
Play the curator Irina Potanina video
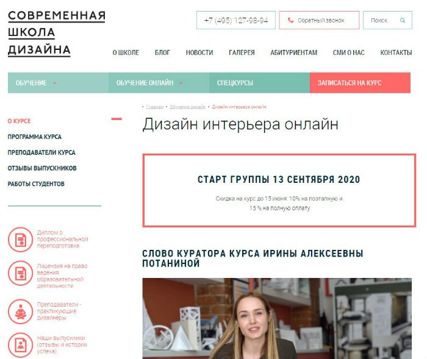click(x=277, y=318)
